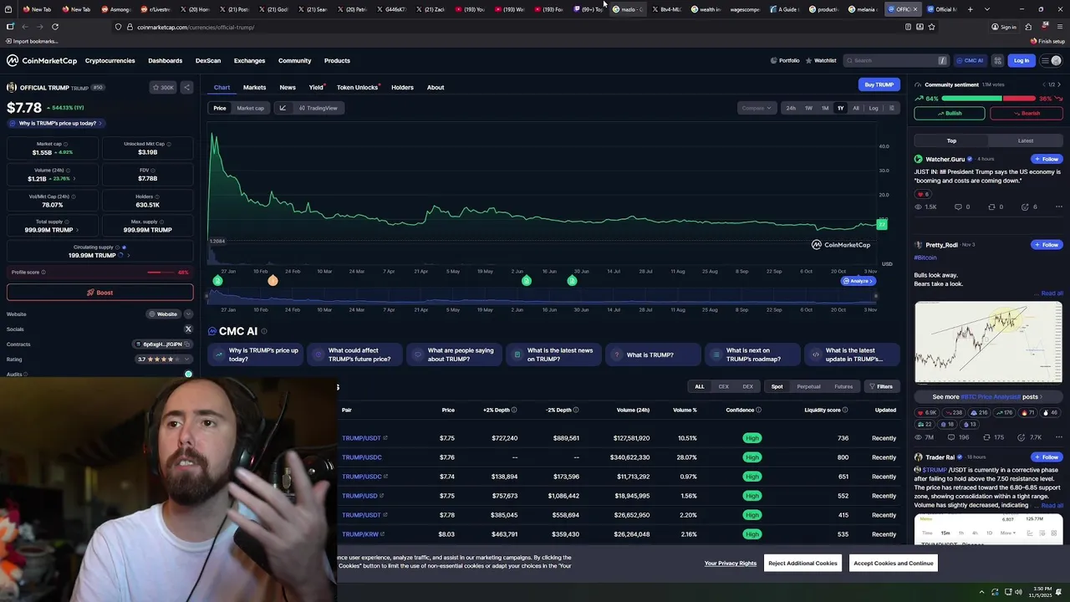Screen dimensions: 1070x602
Task: Expand Total supply details arrow
Action: 78,230
